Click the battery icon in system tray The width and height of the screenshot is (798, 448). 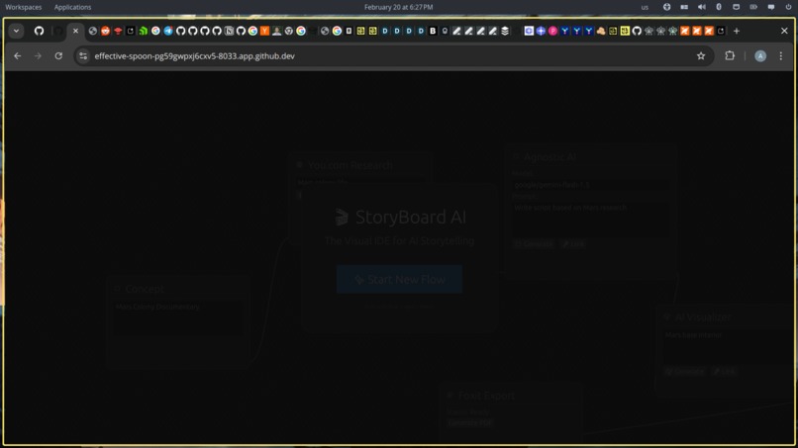point(753,7)
